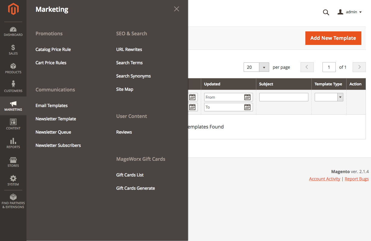Go to next page arrow
This screenshot has height=241, width=371.
click(359, 67)
